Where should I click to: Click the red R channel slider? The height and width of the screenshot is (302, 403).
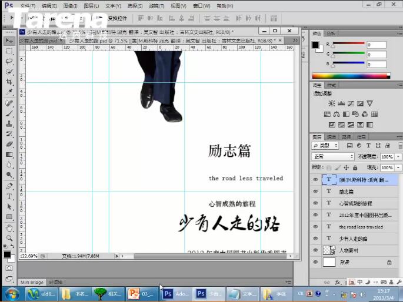(x=348, y=45)
